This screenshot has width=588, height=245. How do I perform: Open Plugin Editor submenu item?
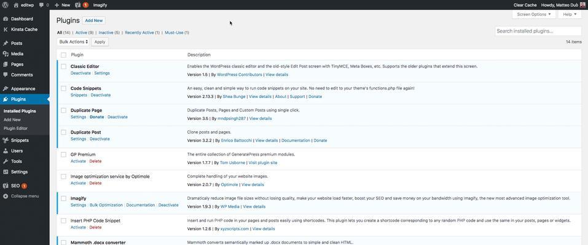16,128
